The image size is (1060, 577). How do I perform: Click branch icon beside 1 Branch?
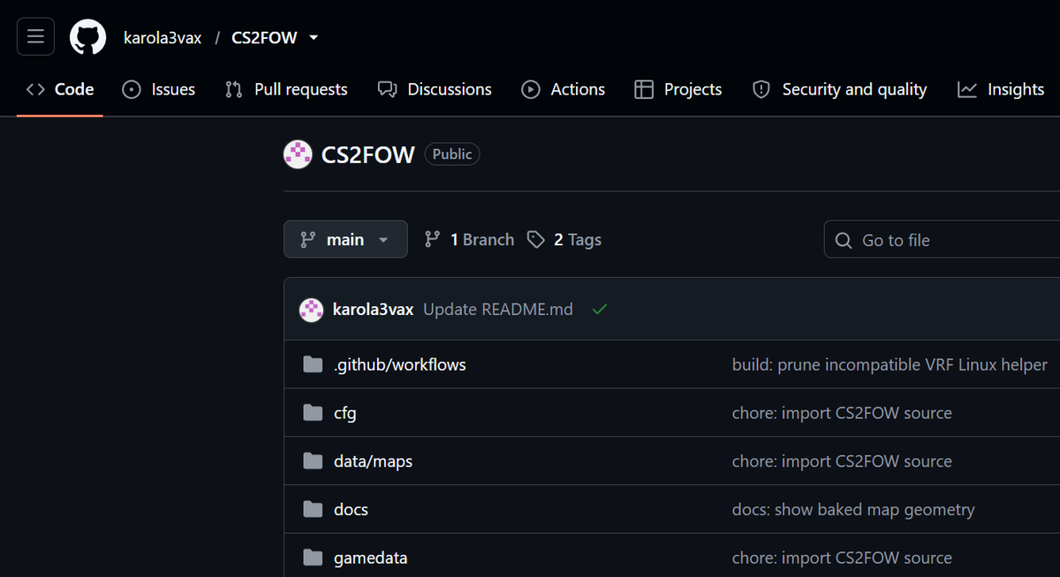433,239
